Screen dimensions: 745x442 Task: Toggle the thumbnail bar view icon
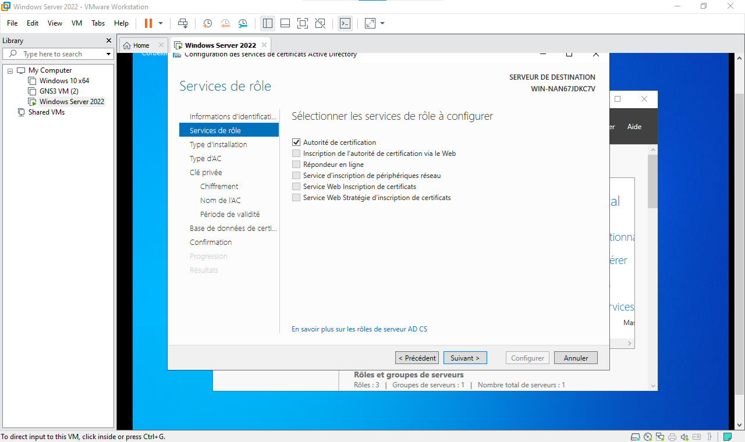tap(285, 23)
